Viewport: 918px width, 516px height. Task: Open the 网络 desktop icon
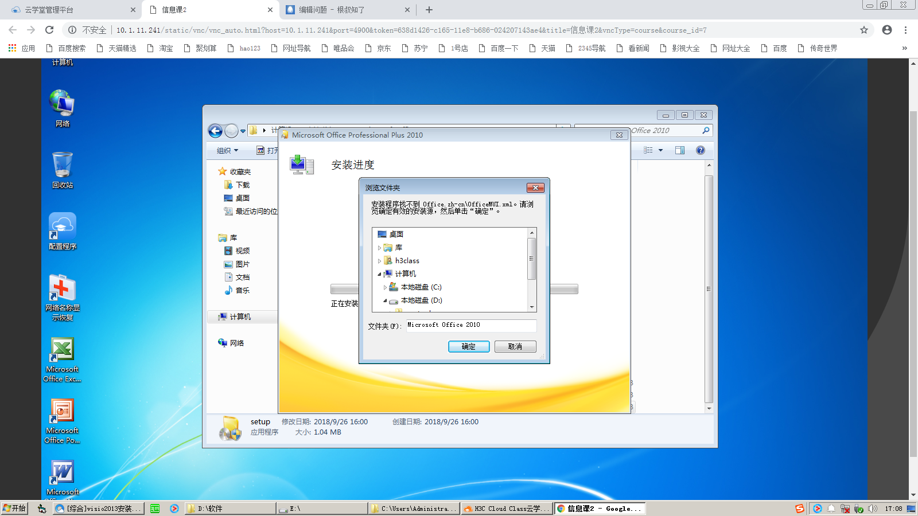click(62, 108)
